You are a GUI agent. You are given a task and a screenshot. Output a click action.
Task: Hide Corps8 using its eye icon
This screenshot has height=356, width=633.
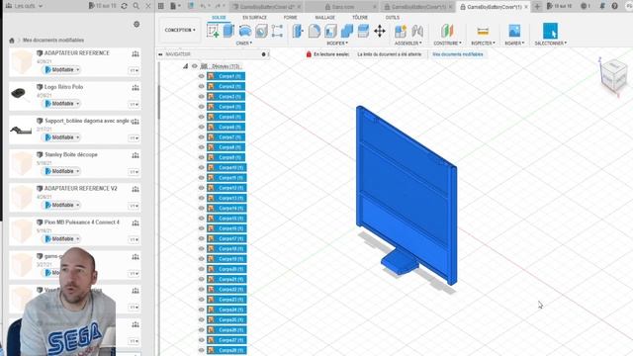201,147
